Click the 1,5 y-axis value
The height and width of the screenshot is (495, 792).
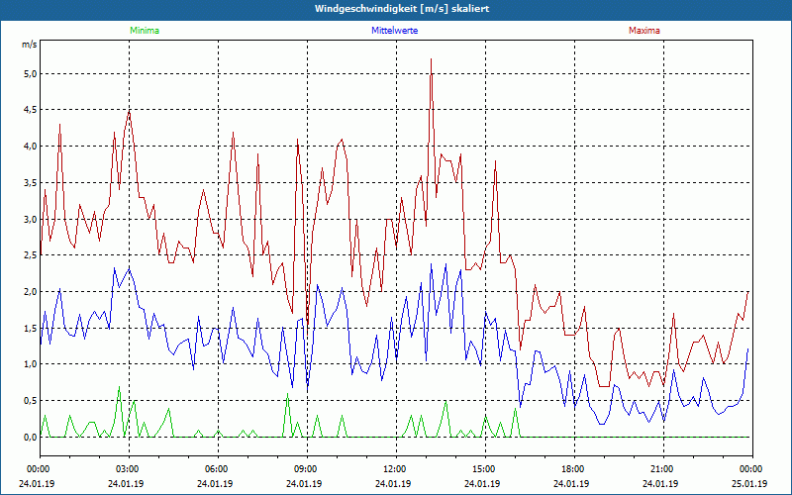point(31,328)
